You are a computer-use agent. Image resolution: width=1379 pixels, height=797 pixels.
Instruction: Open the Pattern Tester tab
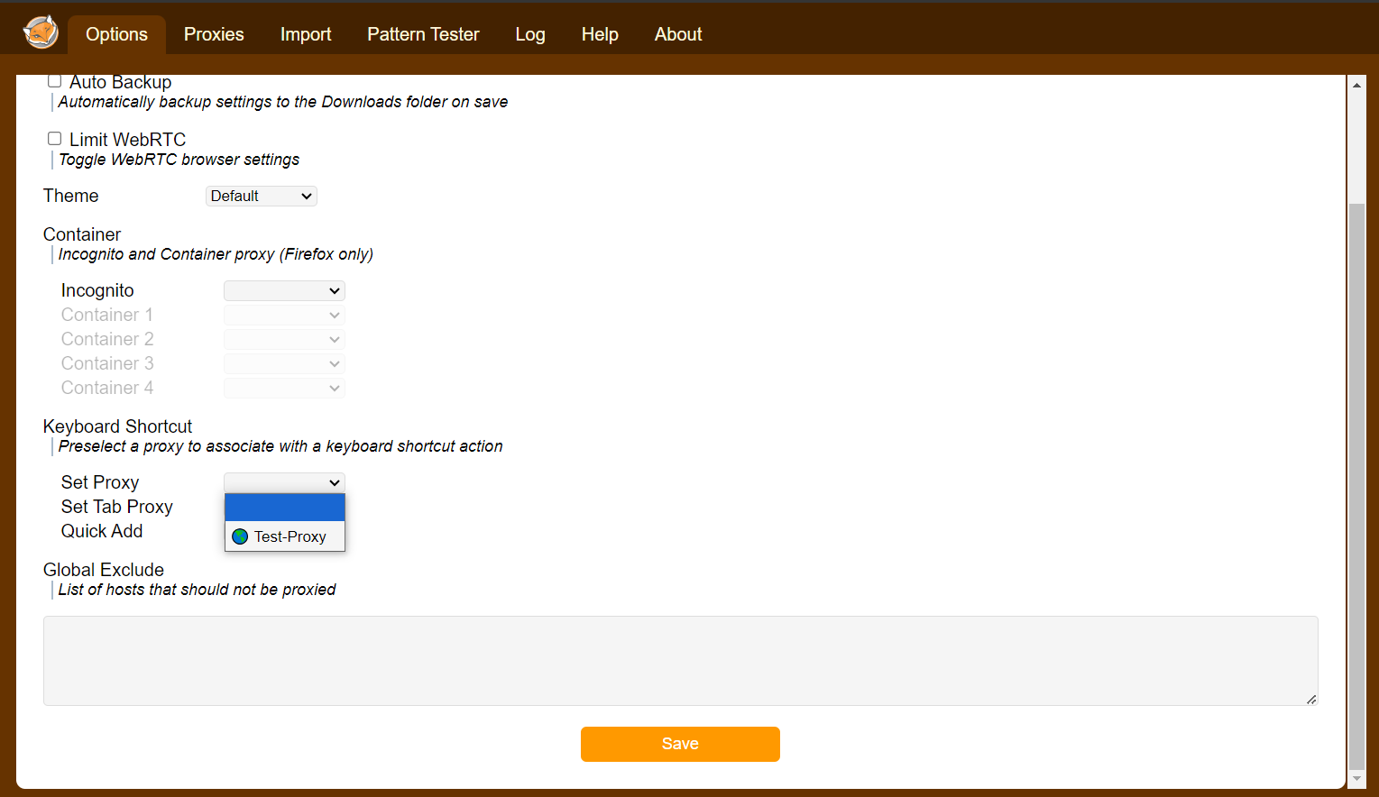point(423,34)
